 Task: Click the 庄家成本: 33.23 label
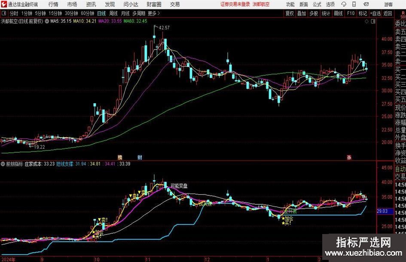(x=40, y=164)
